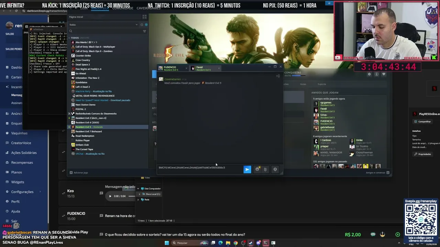Collapse the Este Computador tree node
This screenshot has height=247, width=440.
pos(138,189)
